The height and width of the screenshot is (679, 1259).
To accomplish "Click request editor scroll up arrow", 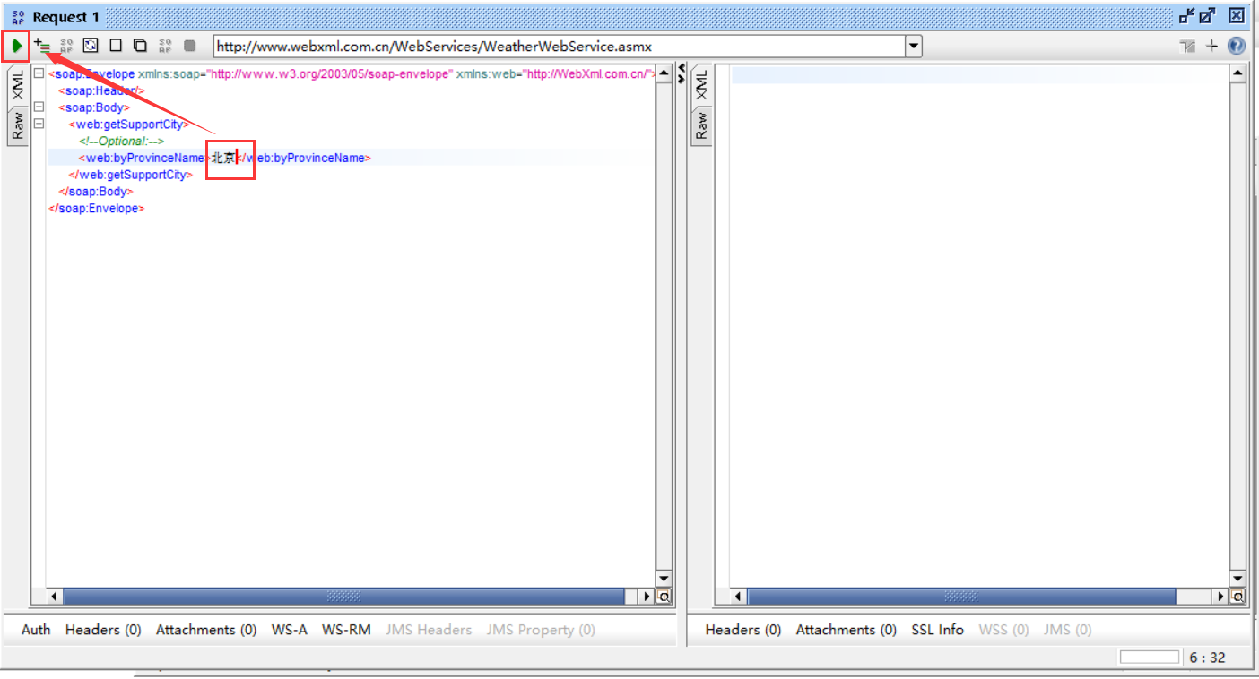I will point(664,73).
